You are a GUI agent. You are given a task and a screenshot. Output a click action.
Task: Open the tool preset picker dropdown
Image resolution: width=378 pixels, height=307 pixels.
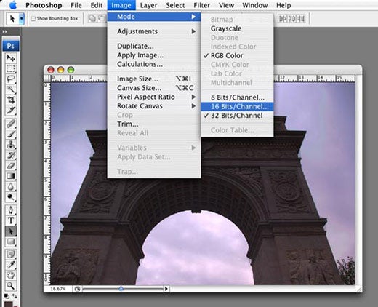[x=22, y=18]
